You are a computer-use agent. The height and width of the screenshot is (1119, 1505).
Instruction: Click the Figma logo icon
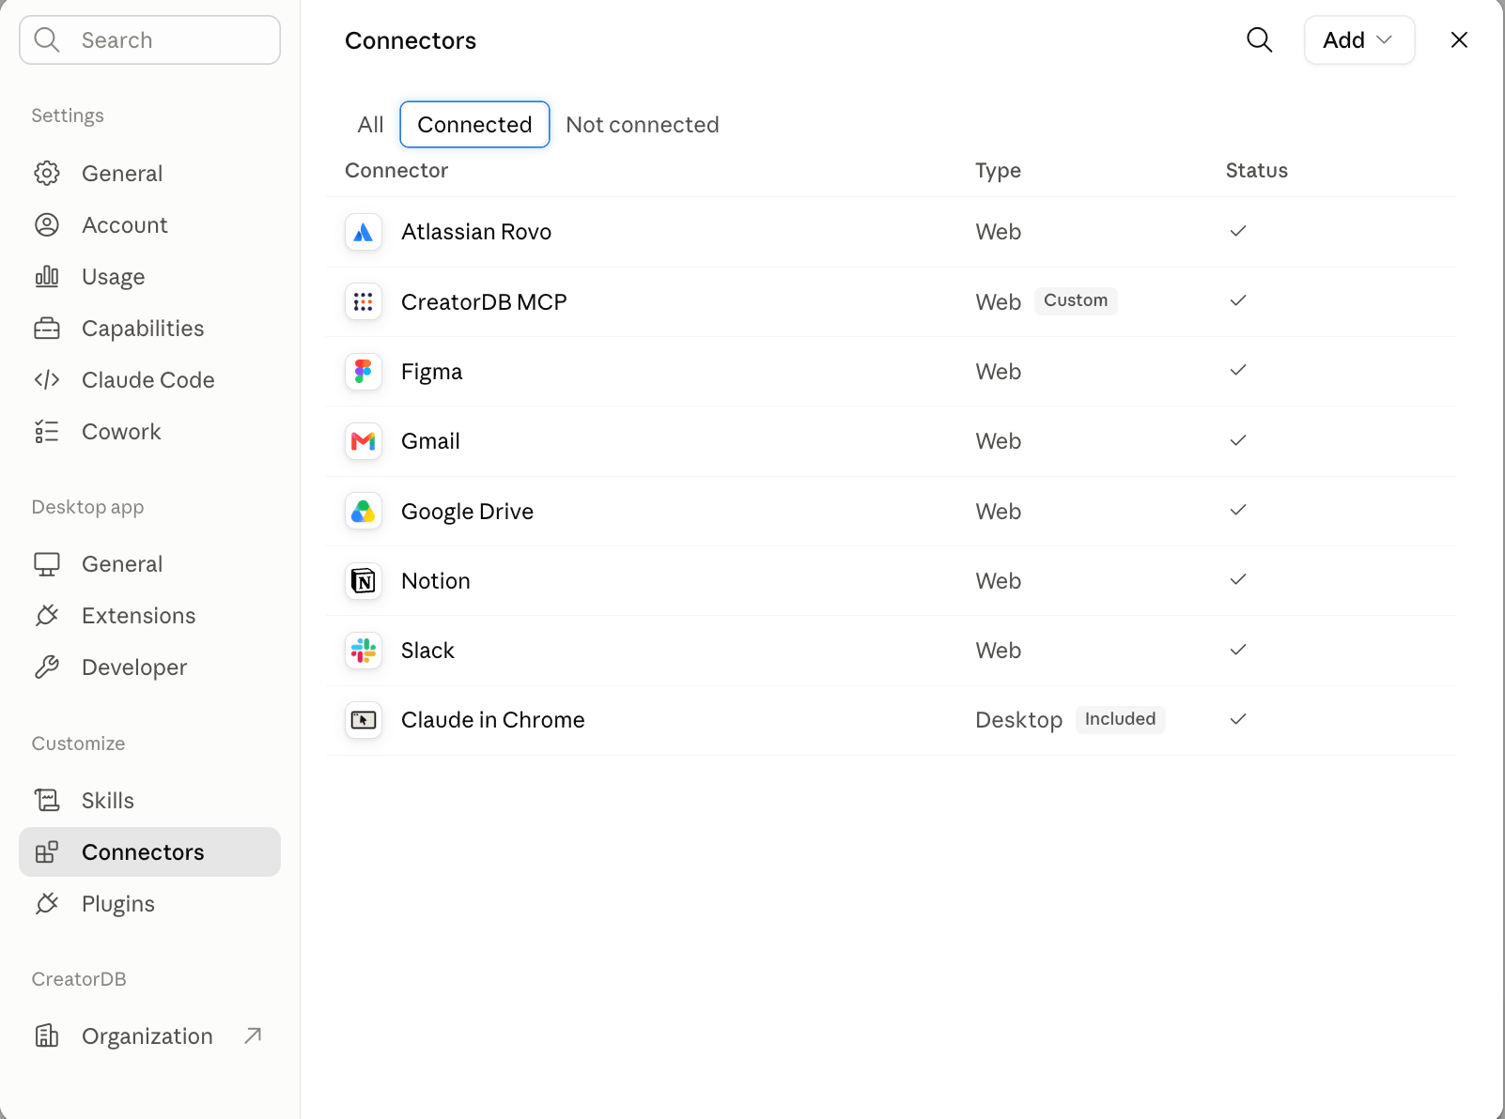coord(364,372)
